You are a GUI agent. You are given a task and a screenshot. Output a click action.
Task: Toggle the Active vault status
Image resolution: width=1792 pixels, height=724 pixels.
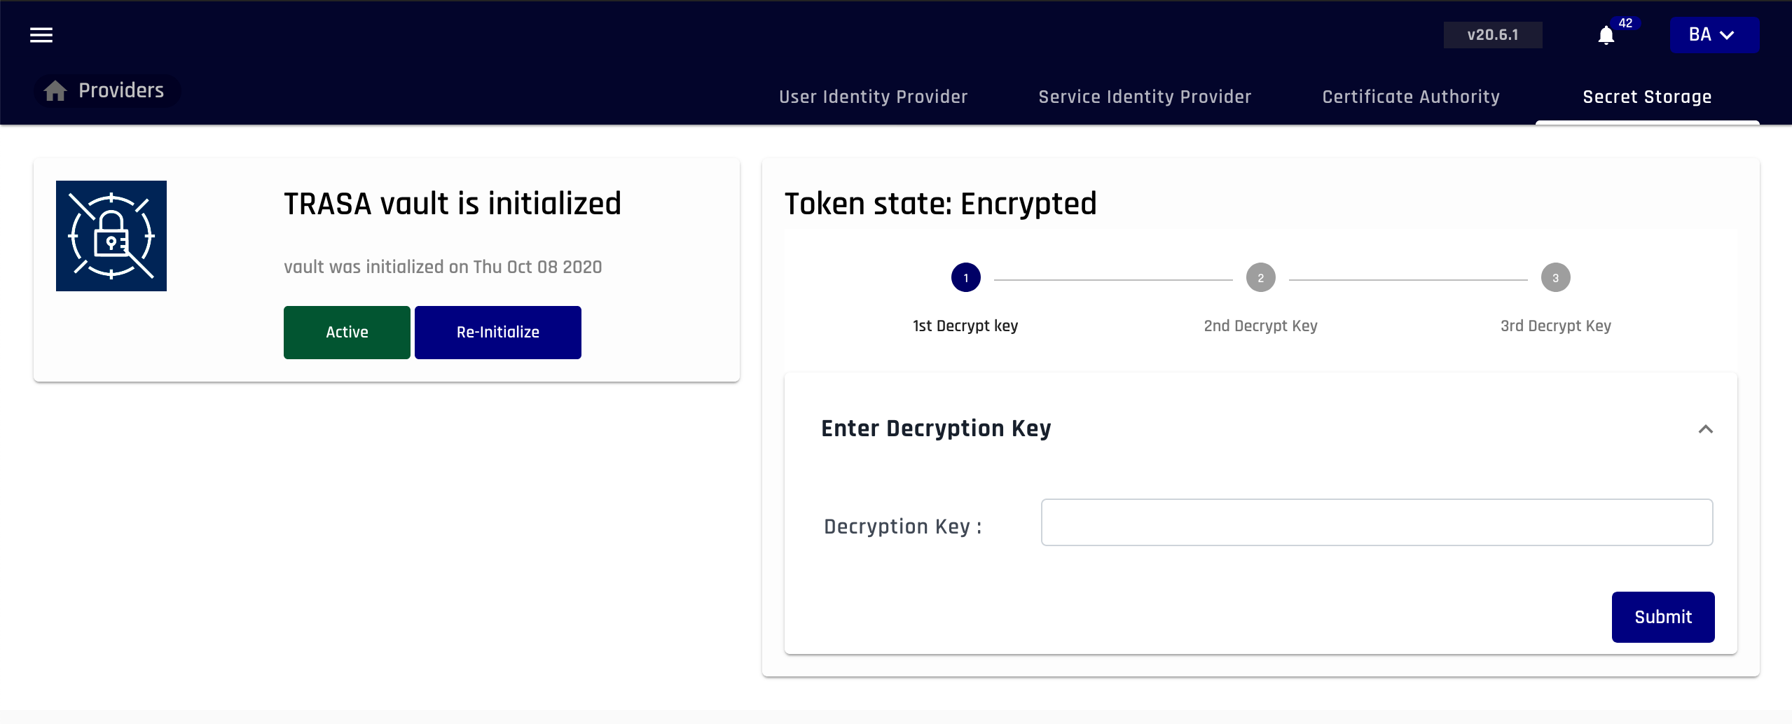pos(347,332)
